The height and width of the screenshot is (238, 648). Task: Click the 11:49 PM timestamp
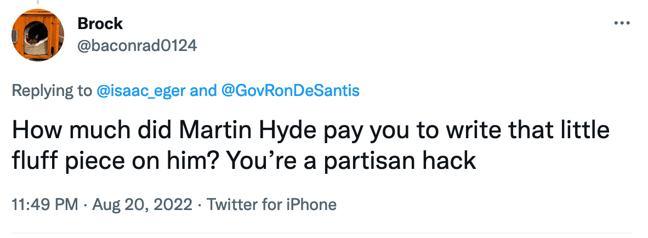point(44,205)
